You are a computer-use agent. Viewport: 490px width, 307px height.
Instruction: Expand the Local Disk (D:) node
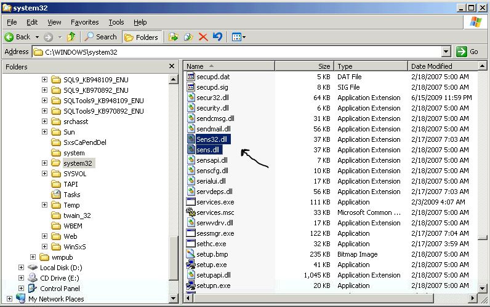(21, 268)
